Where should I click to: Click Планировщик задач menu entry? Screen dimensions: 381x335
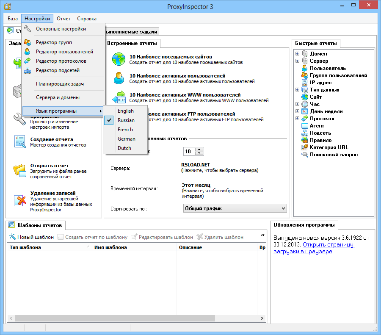[x=63, y=84]
